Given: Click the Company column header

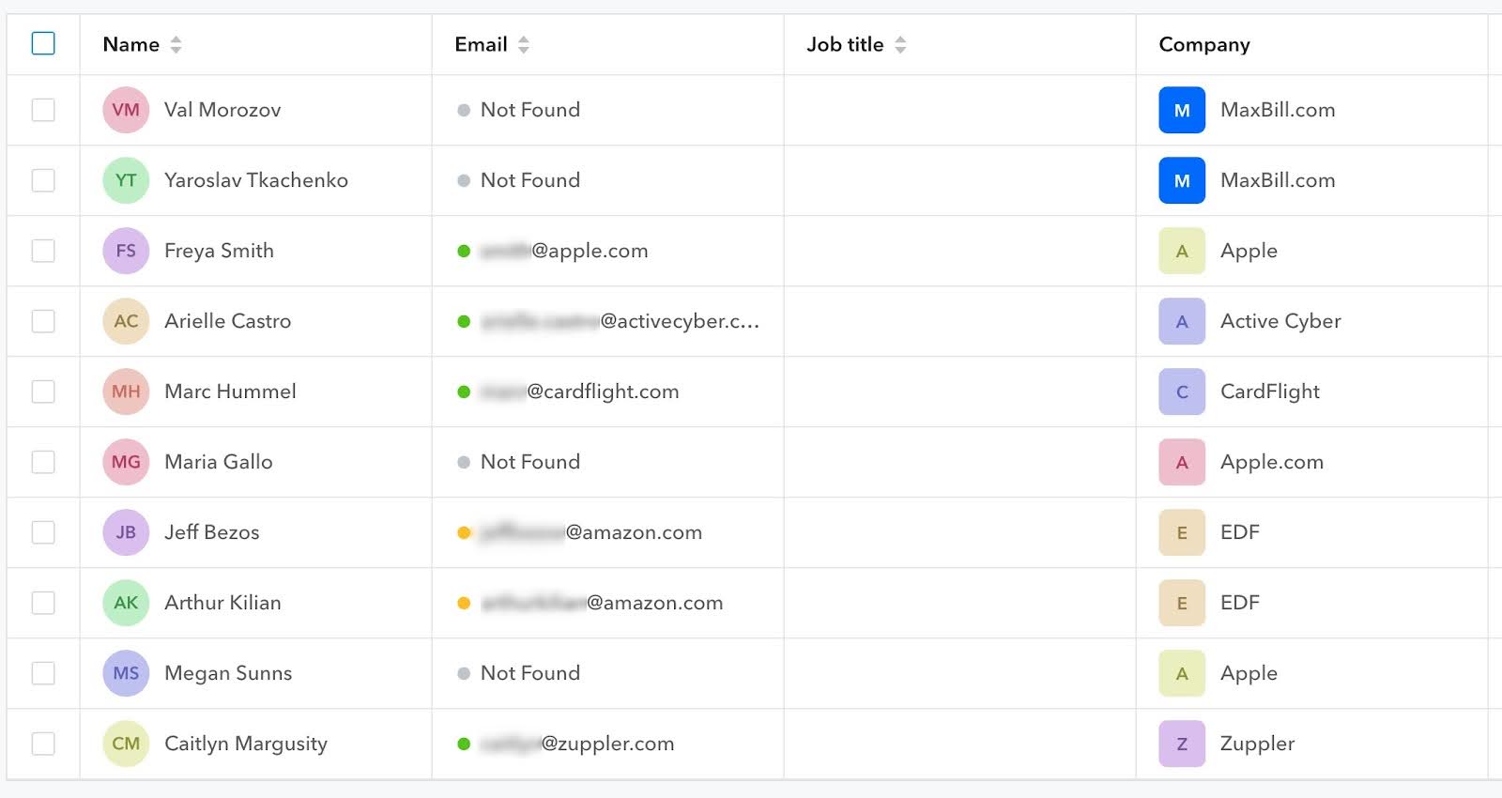Looking at the screenshot, I should pyautogui.click(x=1204, y=44).
